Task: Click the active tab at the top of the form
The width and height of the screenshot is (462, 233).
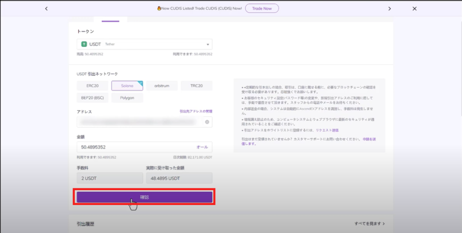Action: 111,19
